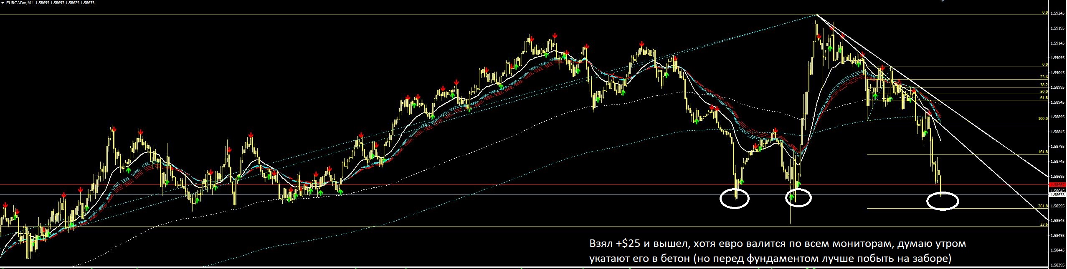Click the 1.58845 price scale value
This screenshot has width=1067, height=269.
tap(1057, 132)
